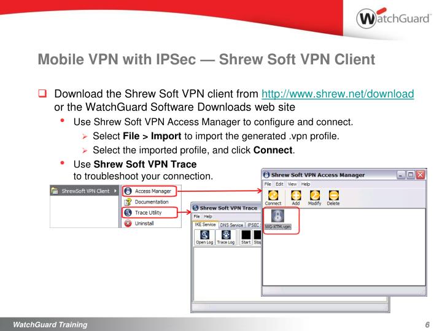
Task: Click the Shrew Soft VPN Trace title icon
Action: point(196,208)
